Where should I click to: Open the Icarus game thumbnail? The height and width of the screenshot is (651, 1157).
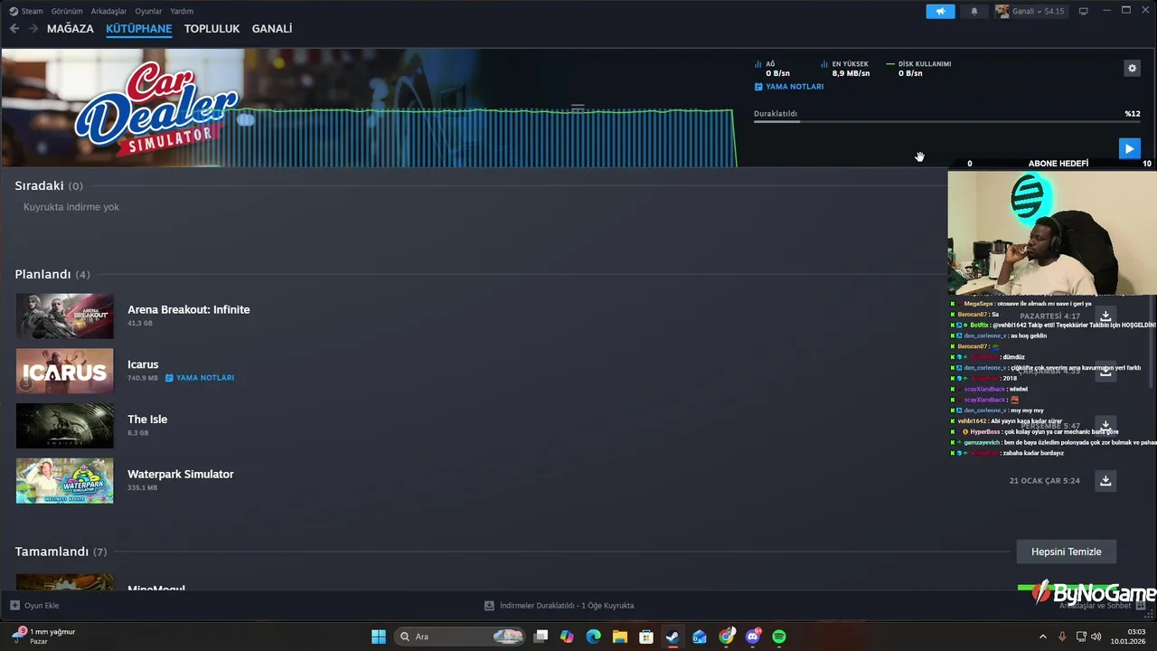65,371
